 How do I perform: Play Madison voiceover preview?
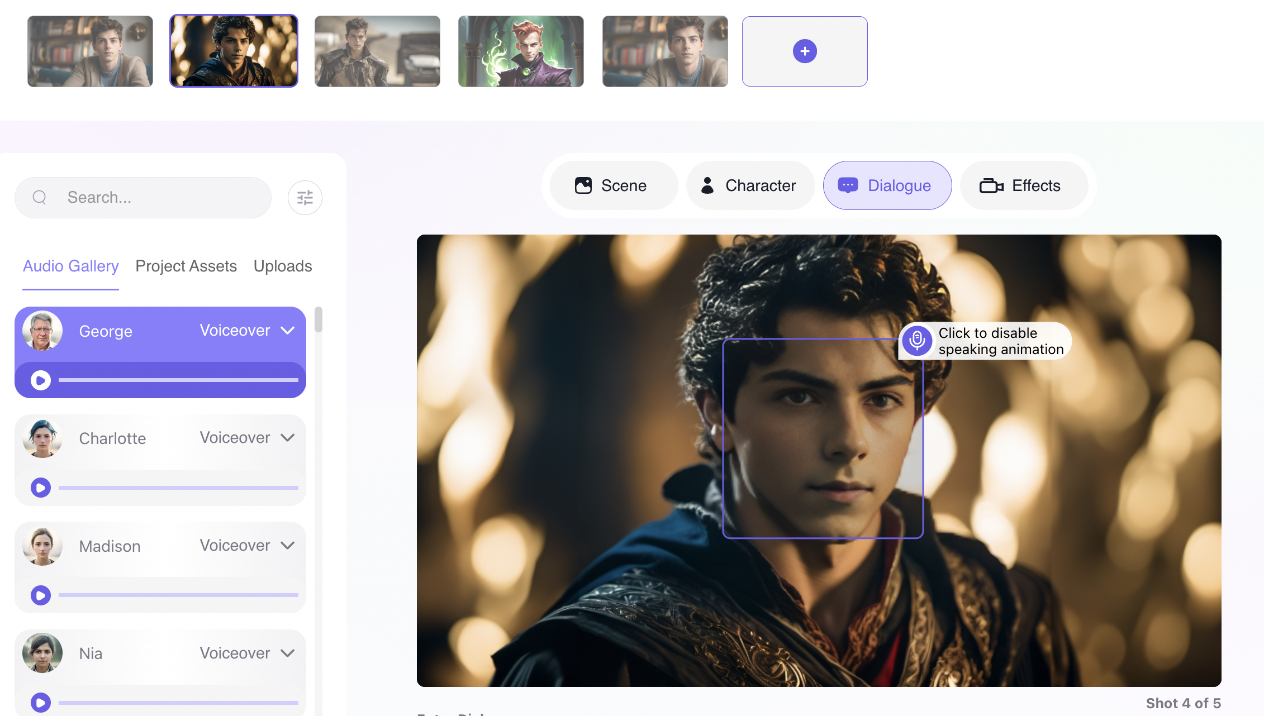point(40,595)
